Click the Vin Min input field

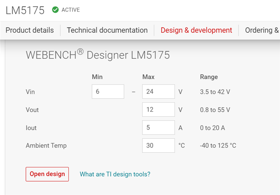point(108,92)
